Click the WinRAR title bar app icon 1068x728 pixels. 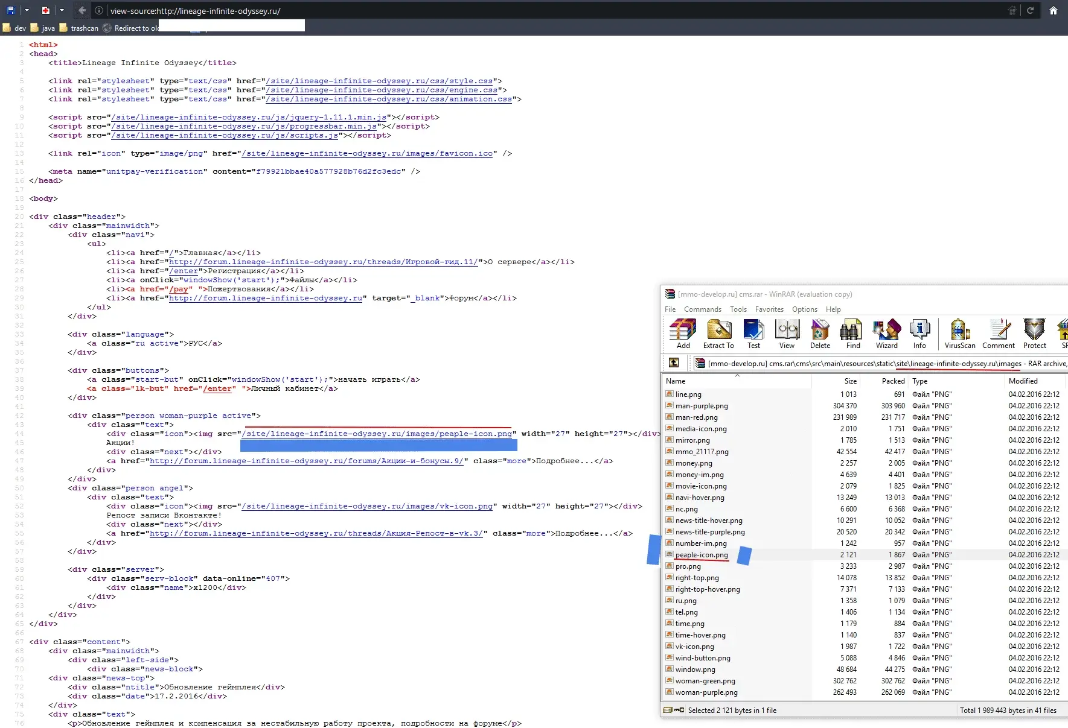(670, 294)
